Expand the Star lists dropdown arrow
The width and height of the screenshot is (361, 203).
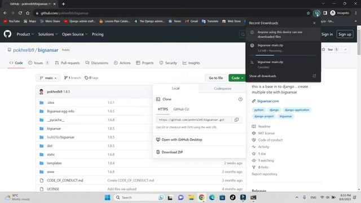tap(345, 50)
